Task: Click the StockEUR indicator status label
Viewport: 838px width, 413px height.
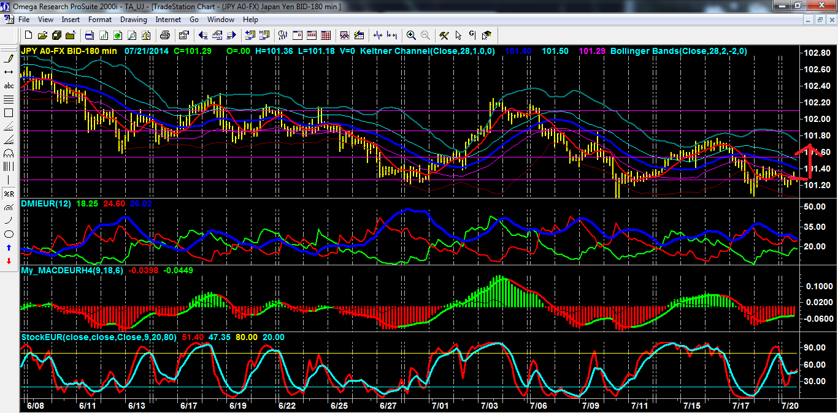Action: click(x=98, y=337)
